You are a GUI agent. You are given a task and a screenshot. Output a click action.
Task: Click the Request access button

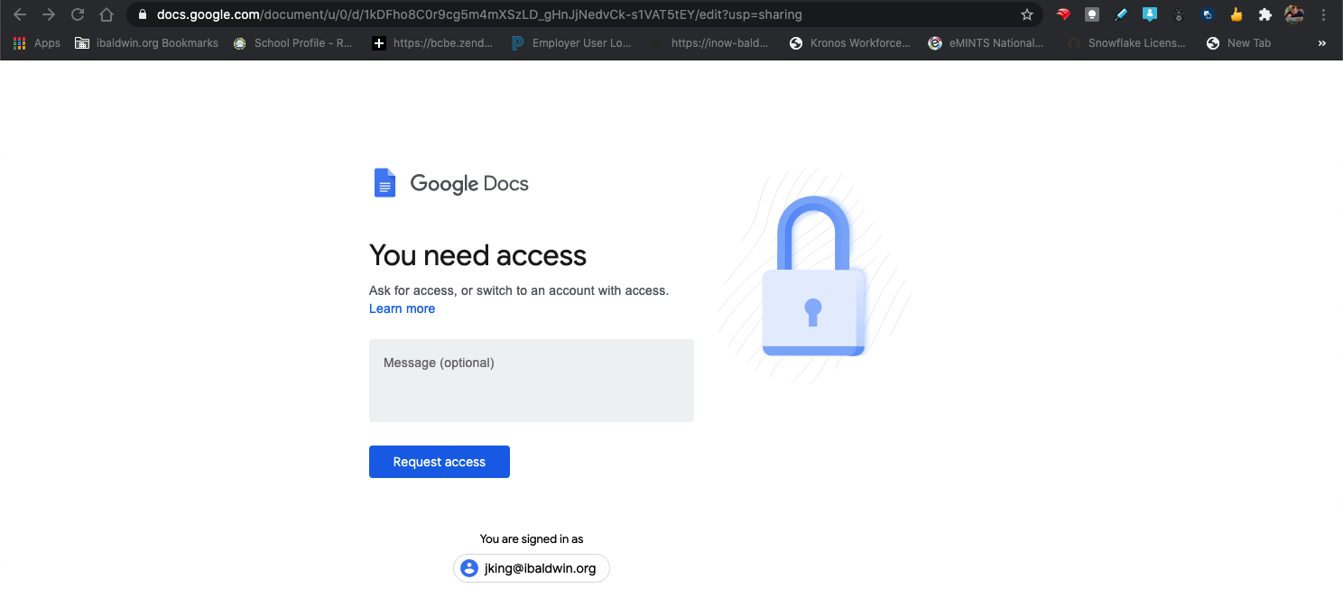click(x=440, y=462)
